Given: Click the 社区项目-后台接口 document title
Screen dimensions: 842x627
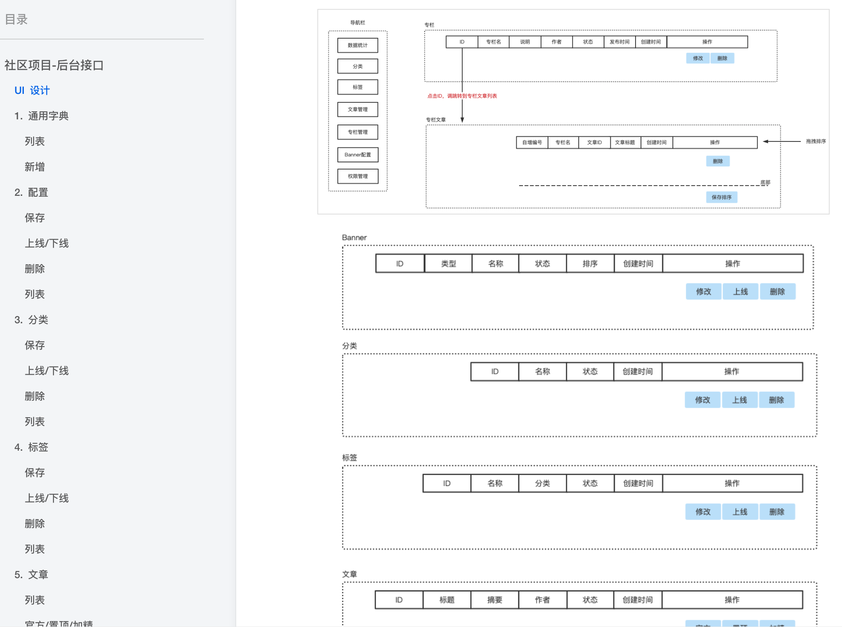Looking at the screenshot, I should tap(54, 65).
